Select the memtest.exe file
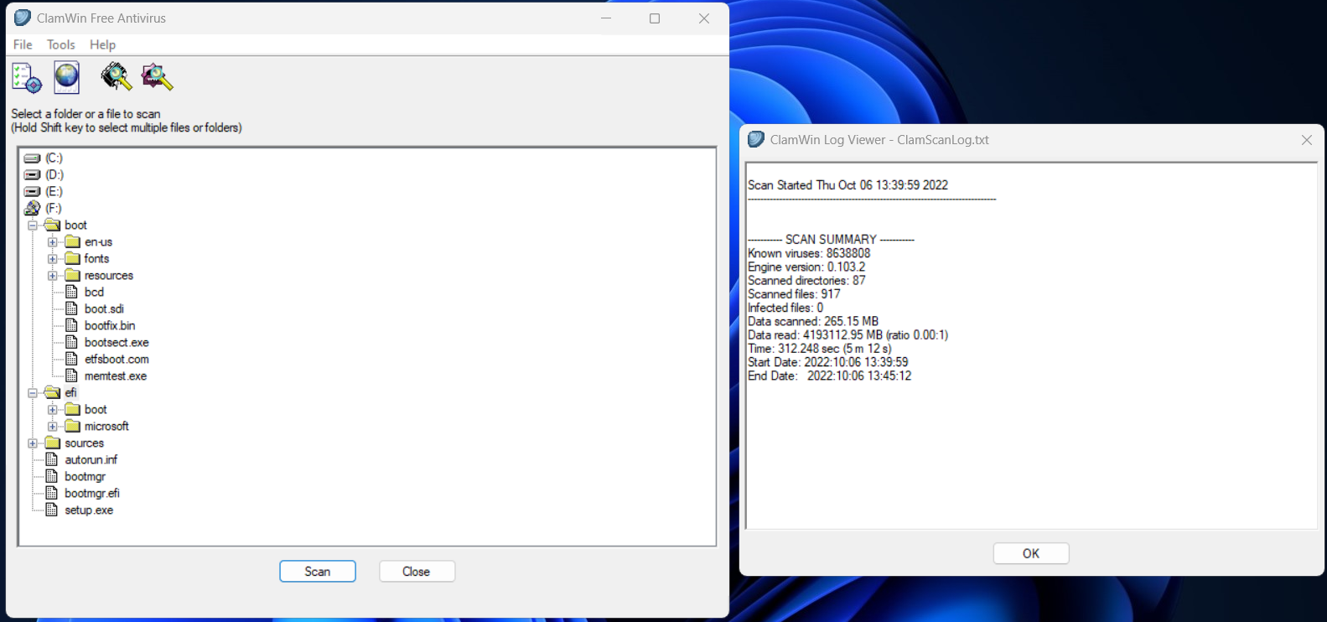Image resolution: width=1327 pixels, height=622 pixels. coord(116,376)
